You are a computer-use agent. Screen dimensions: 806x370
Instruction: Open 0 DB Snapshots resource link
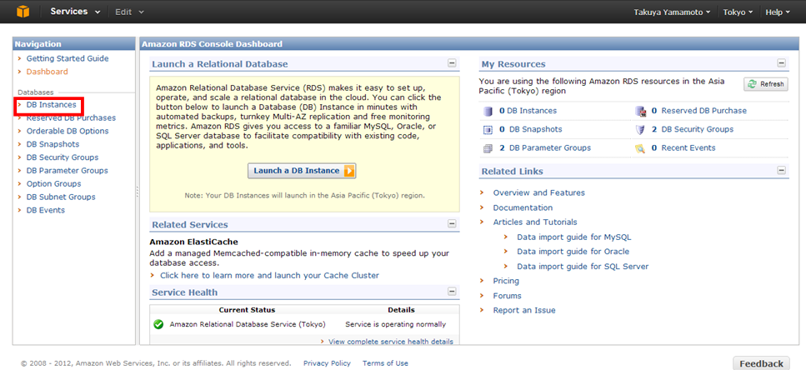530,129
